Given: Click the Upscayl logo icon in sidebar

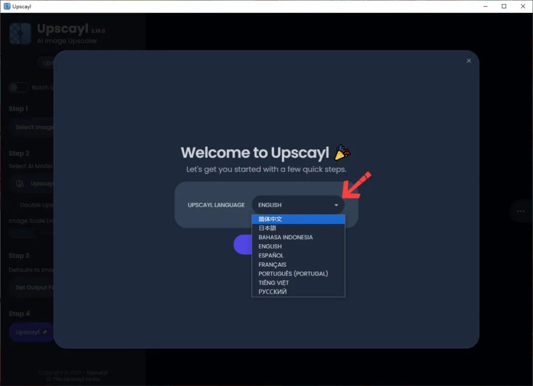Looking at the screenshot, I should point(20,34).
